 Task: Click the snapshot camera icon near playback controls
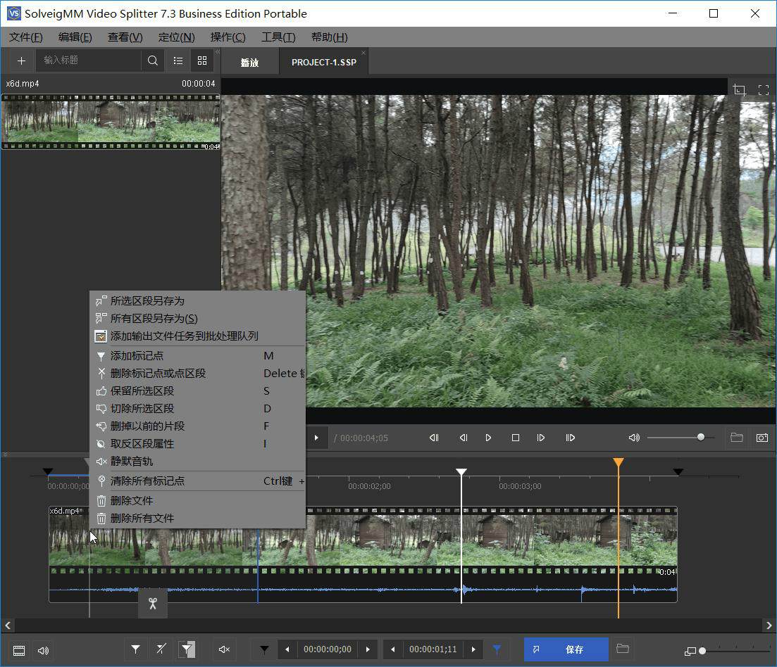(x=762, y=438)
